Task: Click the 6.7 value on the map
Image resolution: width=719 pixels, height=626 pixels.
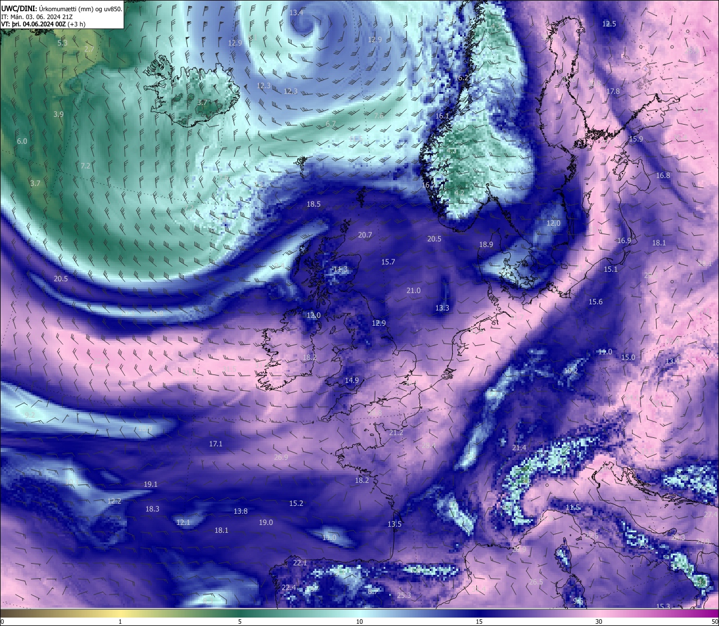Action: [x=331, y=124]
